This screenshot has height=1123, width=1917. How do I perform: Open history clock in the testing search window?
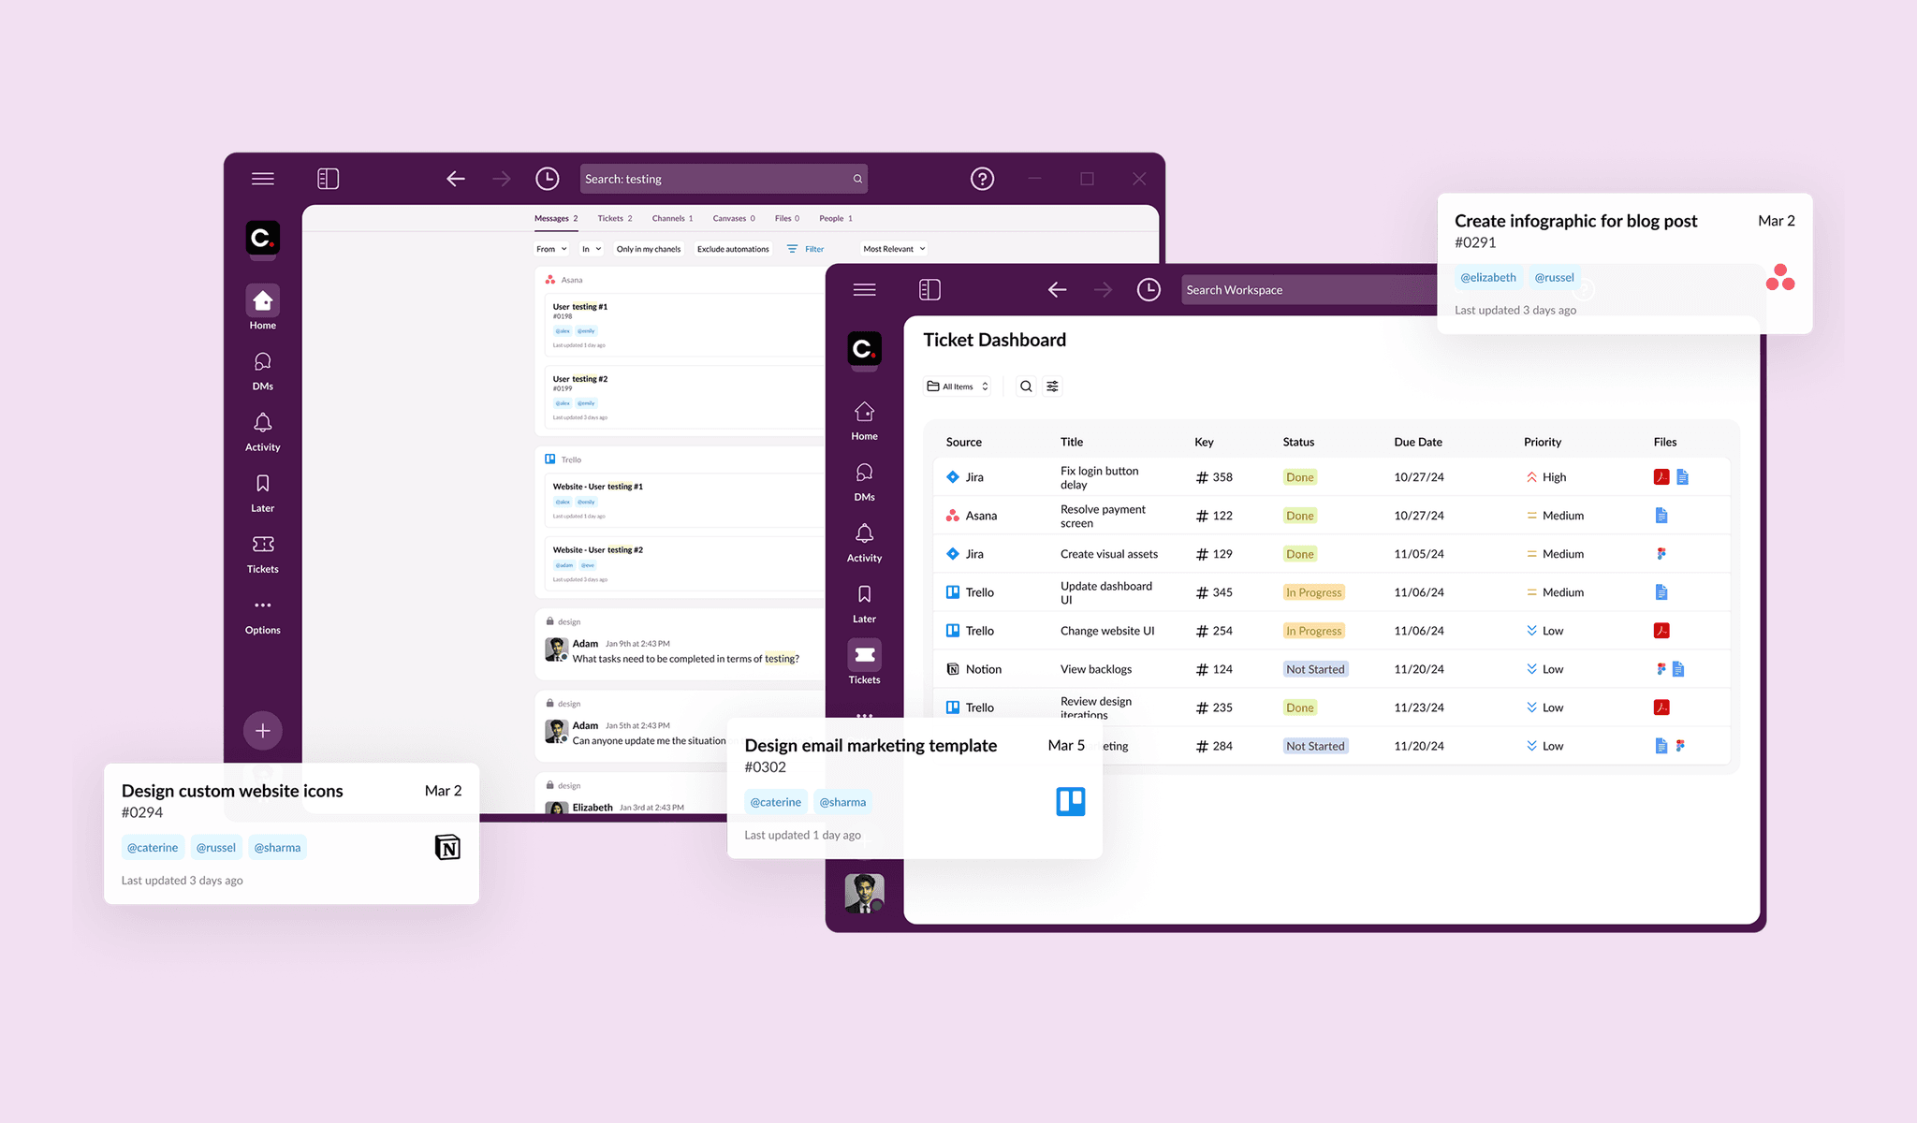point(547,179)
